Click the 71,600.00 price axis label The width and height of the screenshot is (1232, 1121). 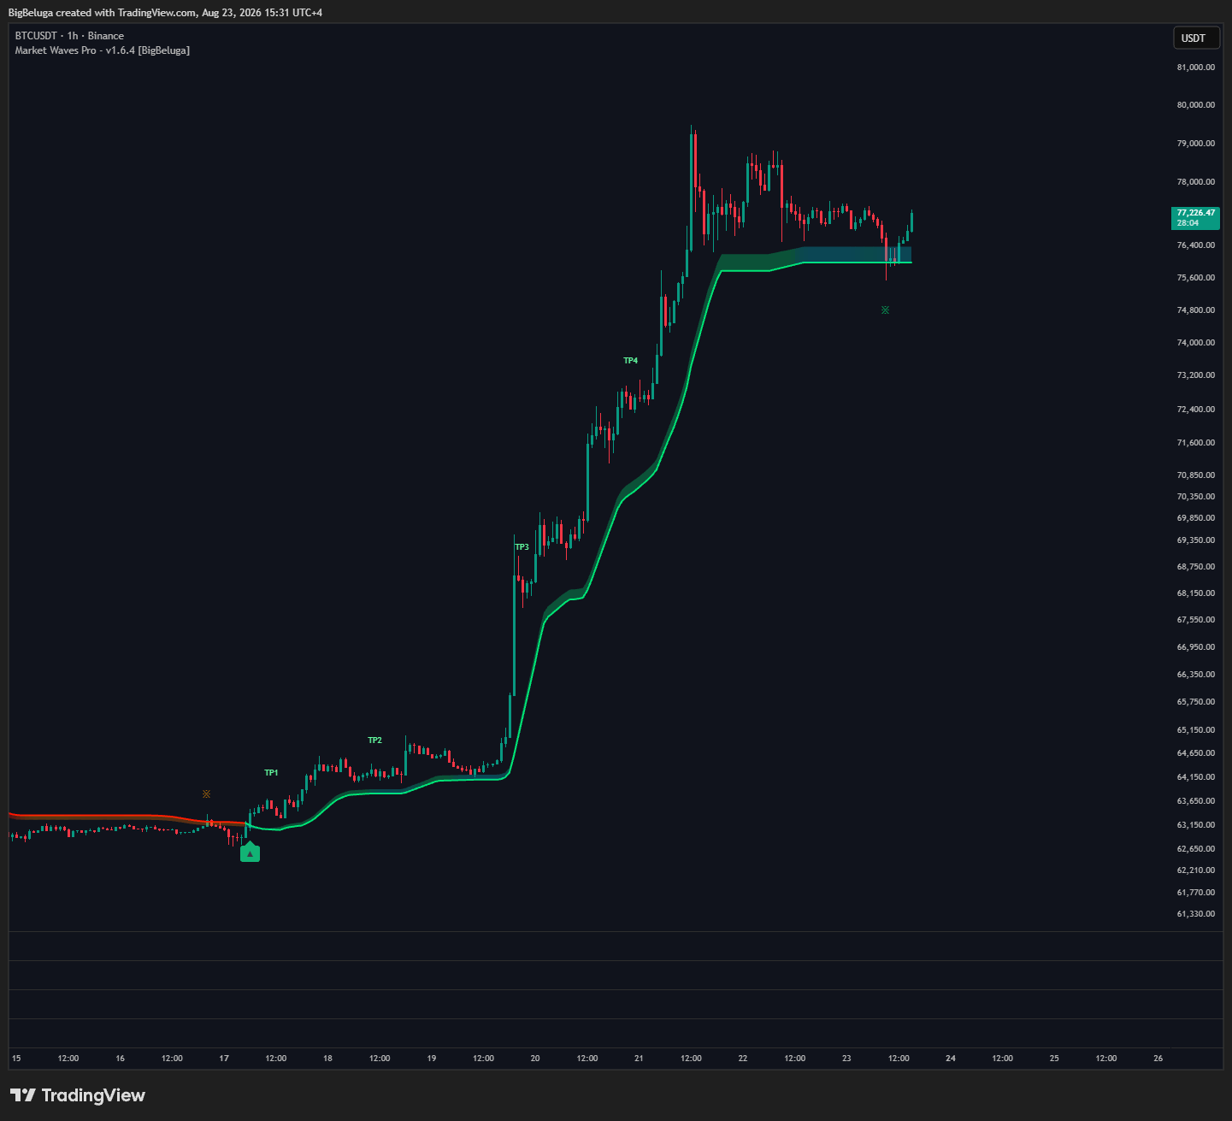tap(1196, 443)
